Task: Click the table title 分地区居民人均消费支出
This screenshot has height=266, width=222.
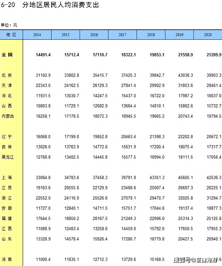Action: [x=61, y=5]
